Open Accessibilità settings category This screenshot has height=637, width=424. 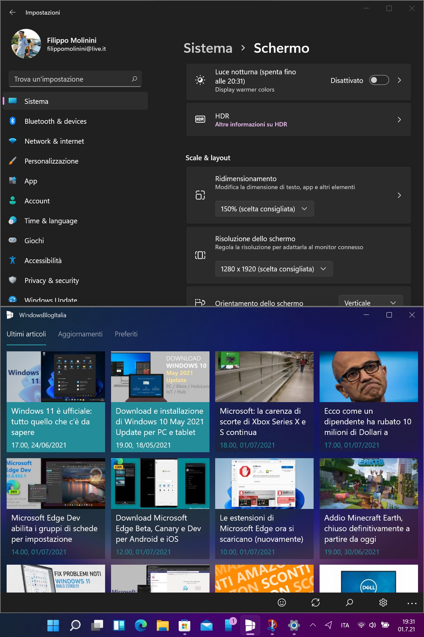[x=75, y=260]
